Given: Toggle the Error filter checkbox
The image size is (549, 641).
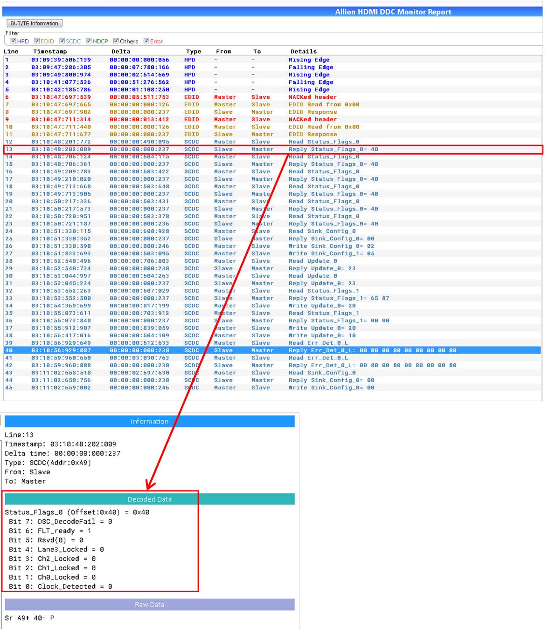Looking at the screenshot, I should [146, 41].
